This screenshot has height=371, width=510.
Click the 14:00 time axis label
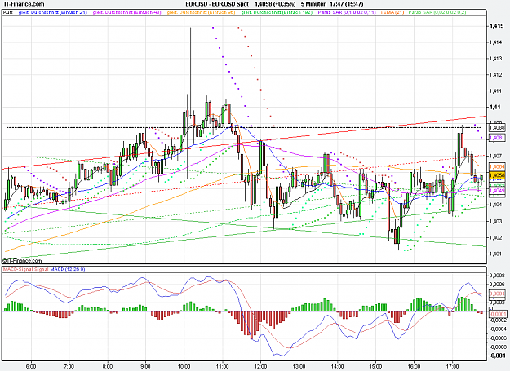(337, 366)
